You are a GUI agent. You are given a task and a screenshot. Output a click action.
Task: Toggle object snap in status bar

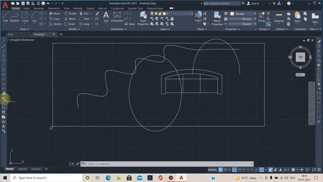click(261, 170)
